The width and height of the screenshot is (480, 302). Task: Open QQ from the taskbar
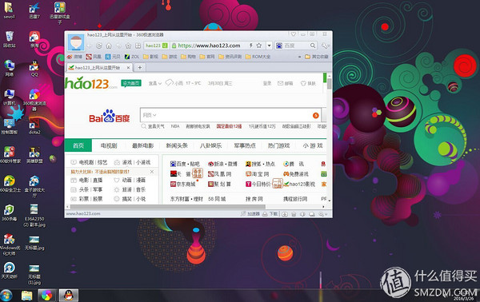pyautogui.click(x=69, y=296)
